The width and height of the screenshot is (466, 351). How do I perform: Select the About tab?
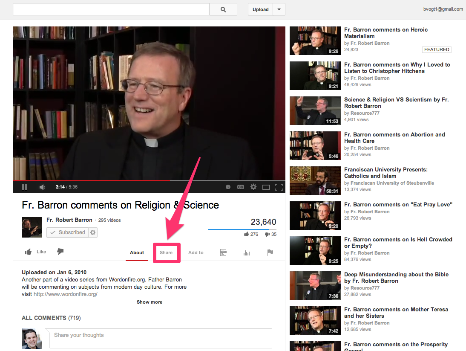(x=137, y=252)
